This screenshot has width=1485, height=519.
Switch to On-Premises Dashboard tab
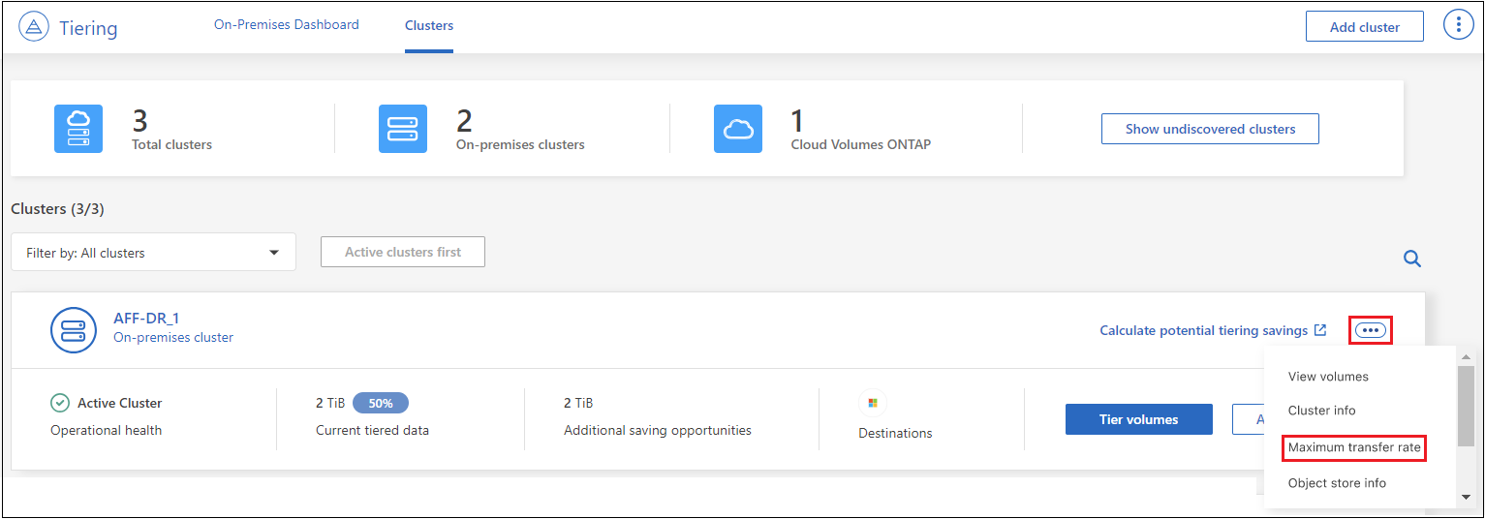287,25
